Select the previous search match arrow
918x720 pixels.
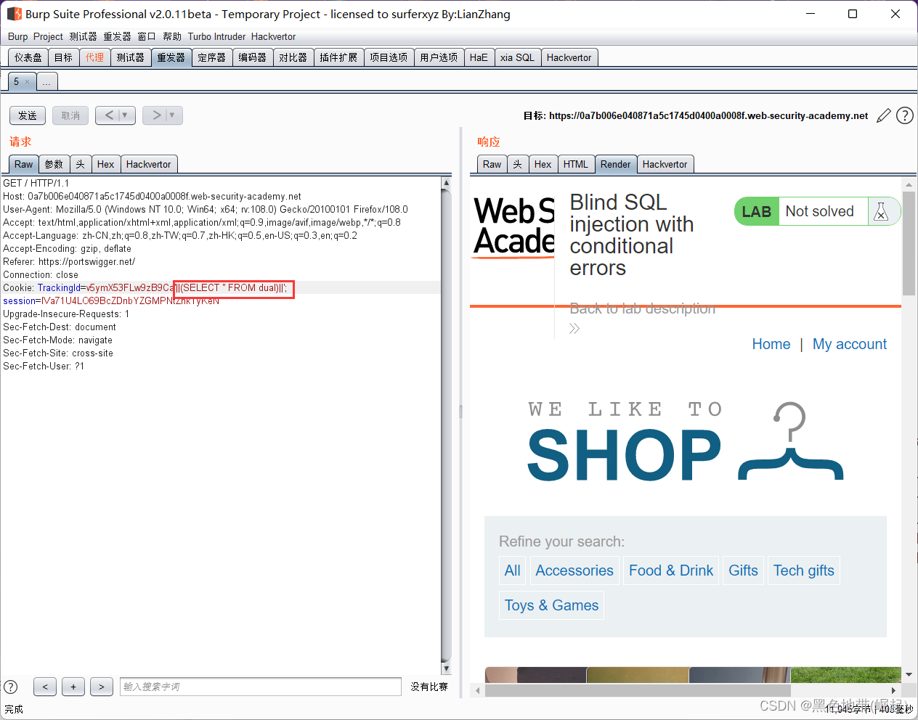click(x=44, y=687)
